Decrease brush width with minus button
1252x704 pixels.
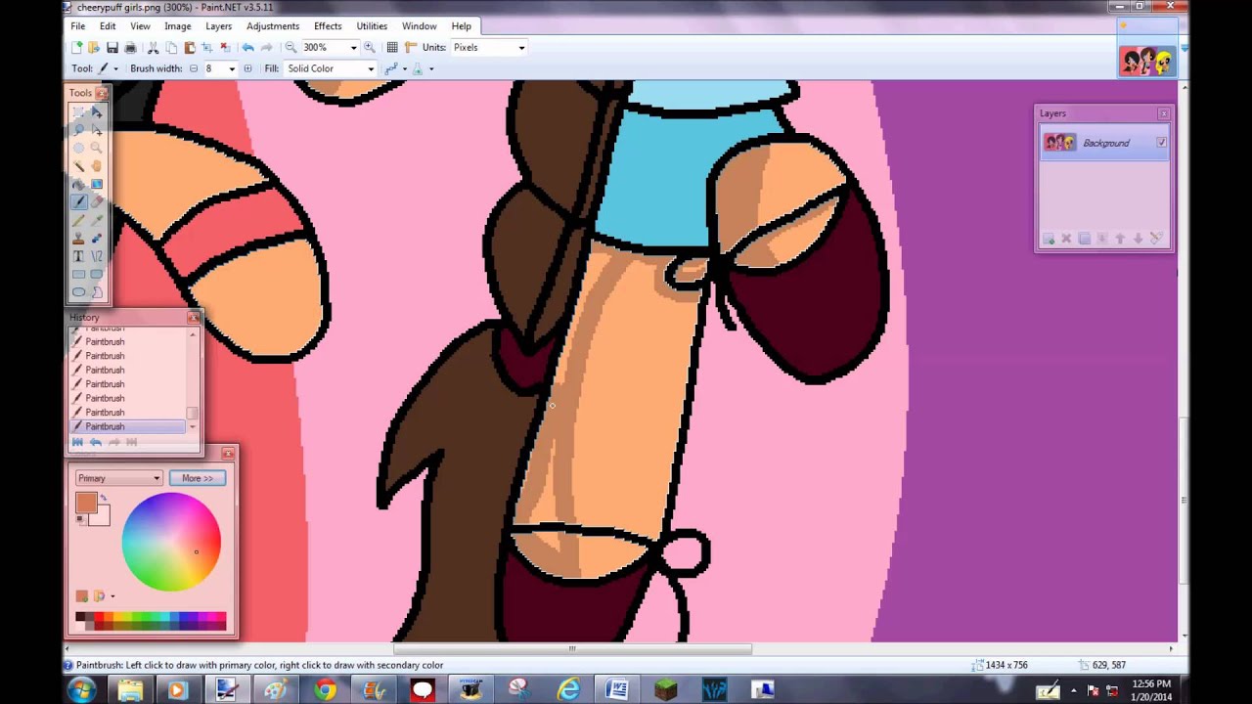click(194, 68)
